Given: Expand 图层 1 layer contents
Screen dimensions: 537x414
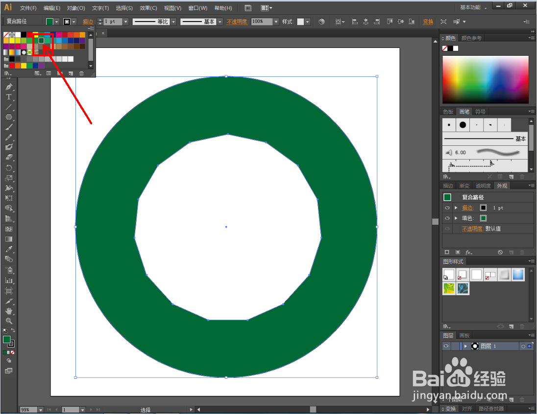Looking at the screenshot, I should [465, 346].
